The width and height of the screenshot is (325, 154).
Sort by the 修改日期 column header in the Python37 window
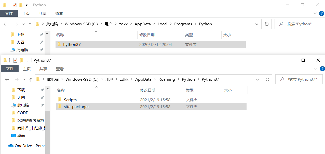coord(148,90)
